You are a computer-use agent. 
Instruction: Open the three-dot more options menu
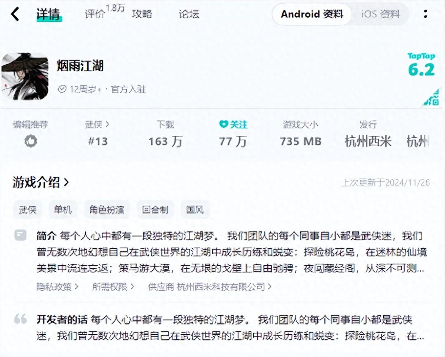[425, 14]
